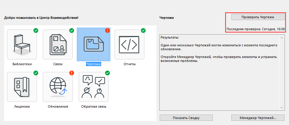Viewport: 289px width, 125px height.
Task: Click the Обратная связь label
Action: (x=94, y=106)
